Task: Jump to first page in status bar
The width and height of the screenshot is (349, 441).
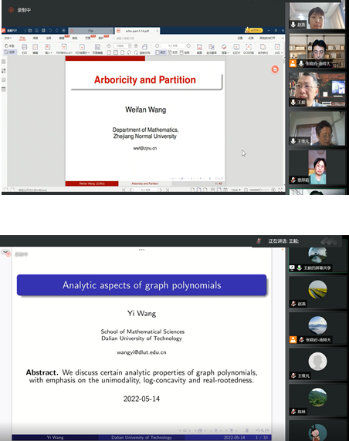Action: [124, 190]
